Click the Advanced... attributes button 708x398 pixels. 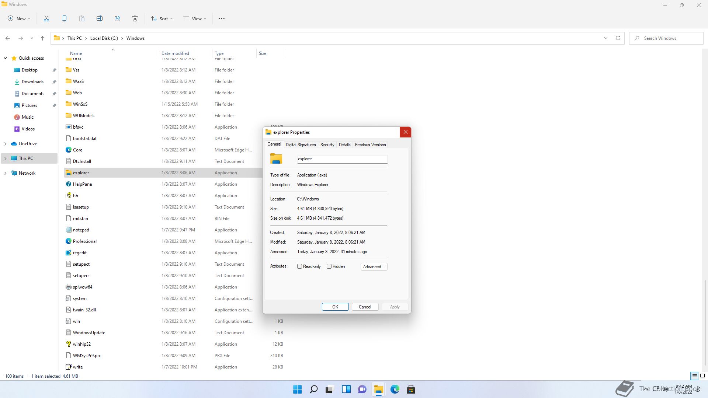pyautogui.click(x=374, y=267)
